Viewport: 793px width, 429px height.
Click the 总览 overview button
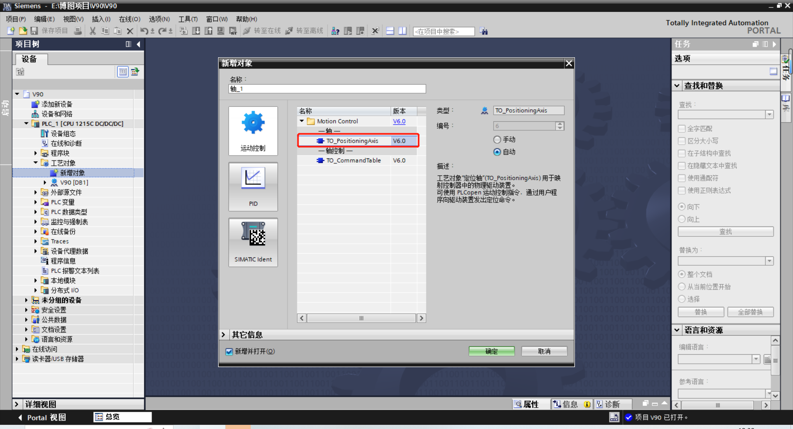coord(123,417)
